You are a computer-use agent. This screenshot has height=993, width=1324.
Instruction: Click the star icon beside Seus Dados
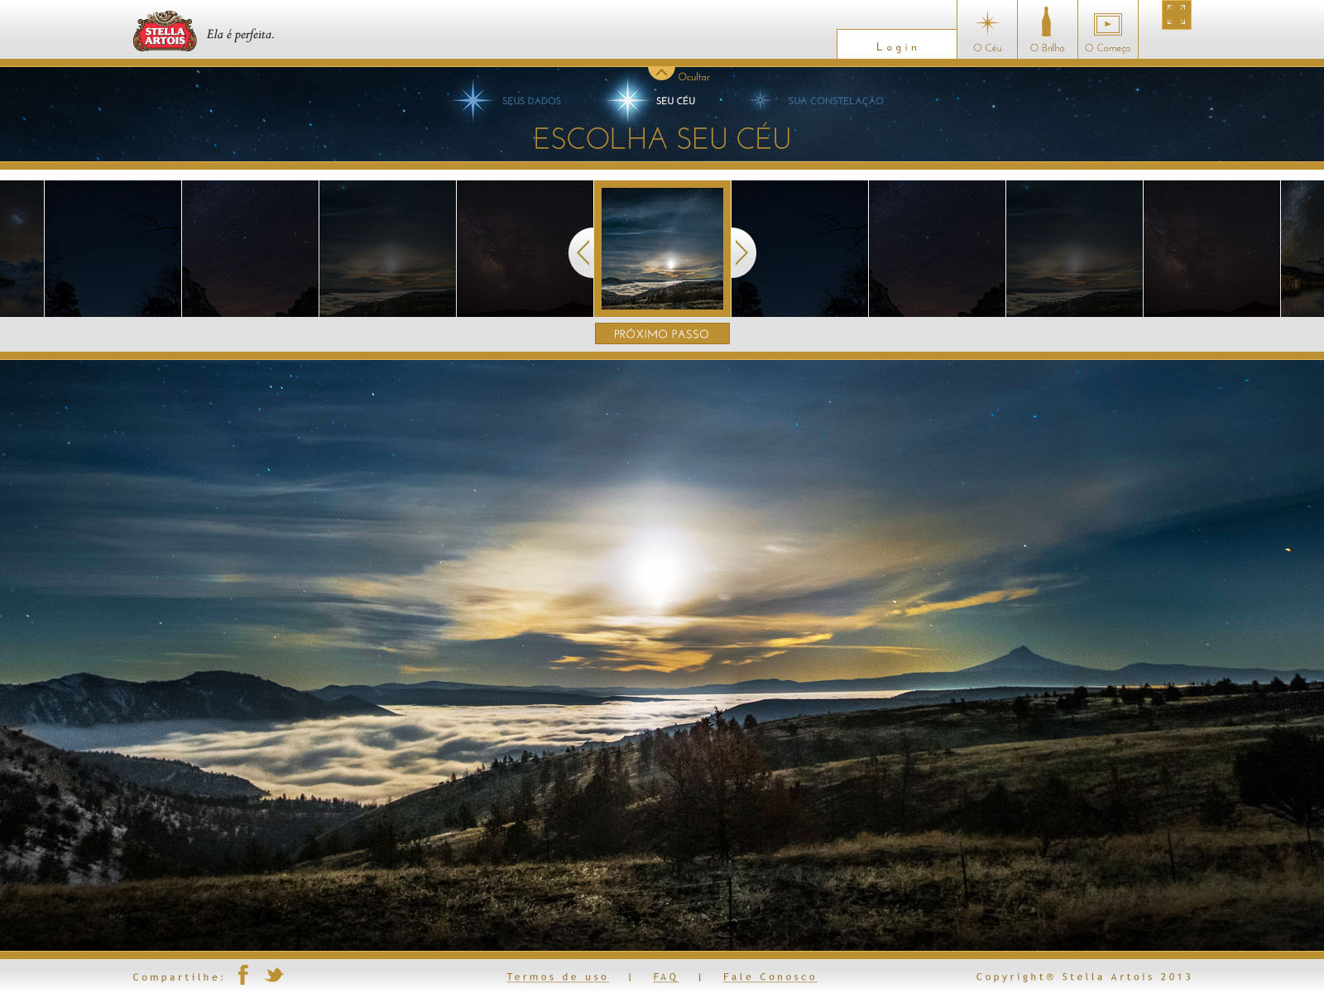pyautogui.click(x=473, y=100)
